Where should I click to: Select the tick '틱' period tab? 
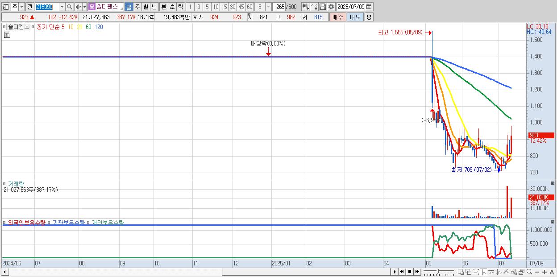pyautogui.click(x=180, y=7)
